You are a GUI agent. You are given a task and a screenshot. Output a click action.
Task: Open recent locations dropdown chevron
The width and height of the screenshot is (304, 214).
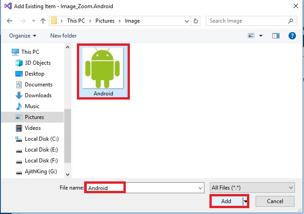pos(33,20)
